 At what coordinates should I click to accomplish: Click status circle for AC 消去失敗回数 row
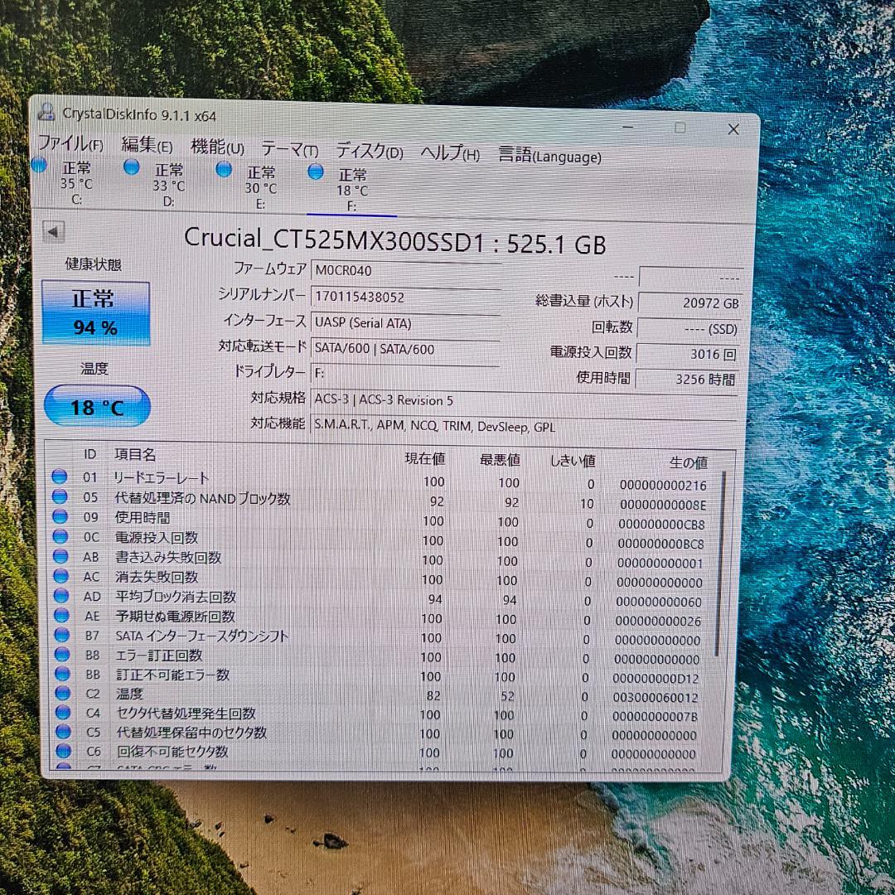coord(61,576)
